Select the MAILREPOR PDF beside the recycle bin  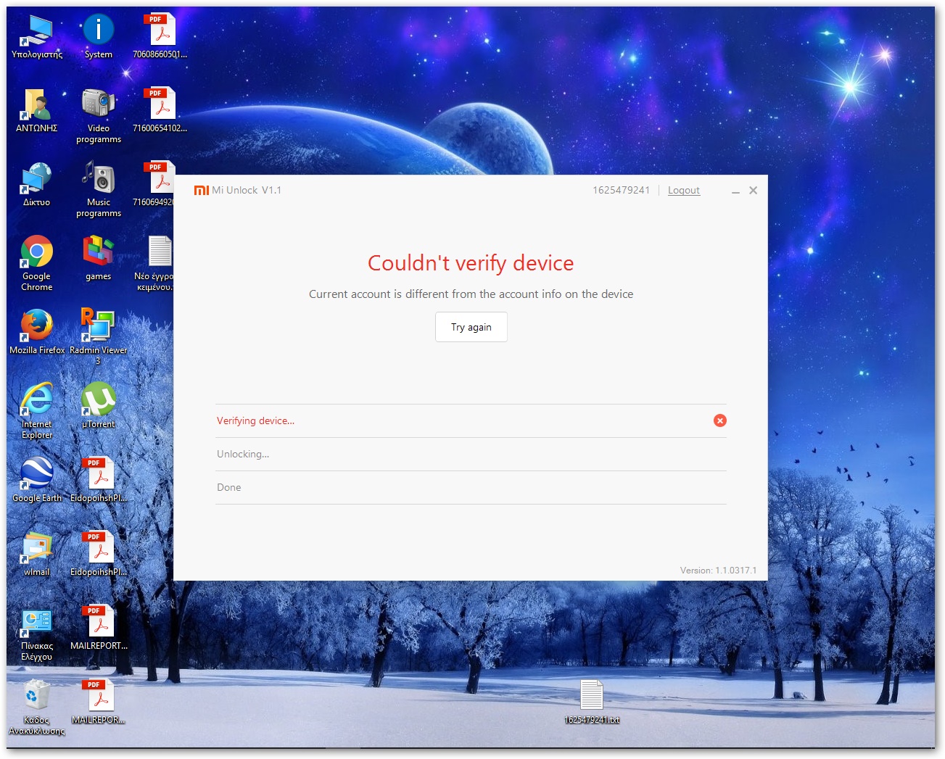(99, 702)
